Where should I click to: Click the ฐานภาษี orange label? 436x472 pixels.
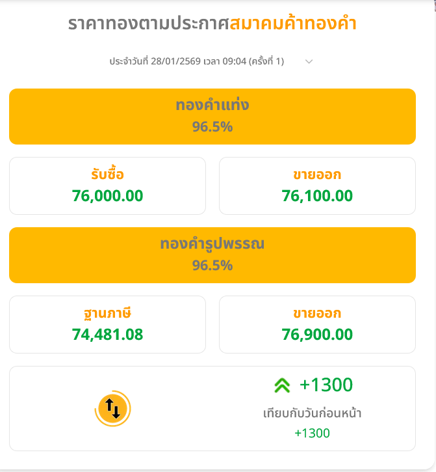pos(107,313)
